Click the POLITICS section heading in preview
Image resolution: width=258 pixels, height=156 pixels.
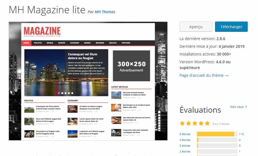[29, 101]
